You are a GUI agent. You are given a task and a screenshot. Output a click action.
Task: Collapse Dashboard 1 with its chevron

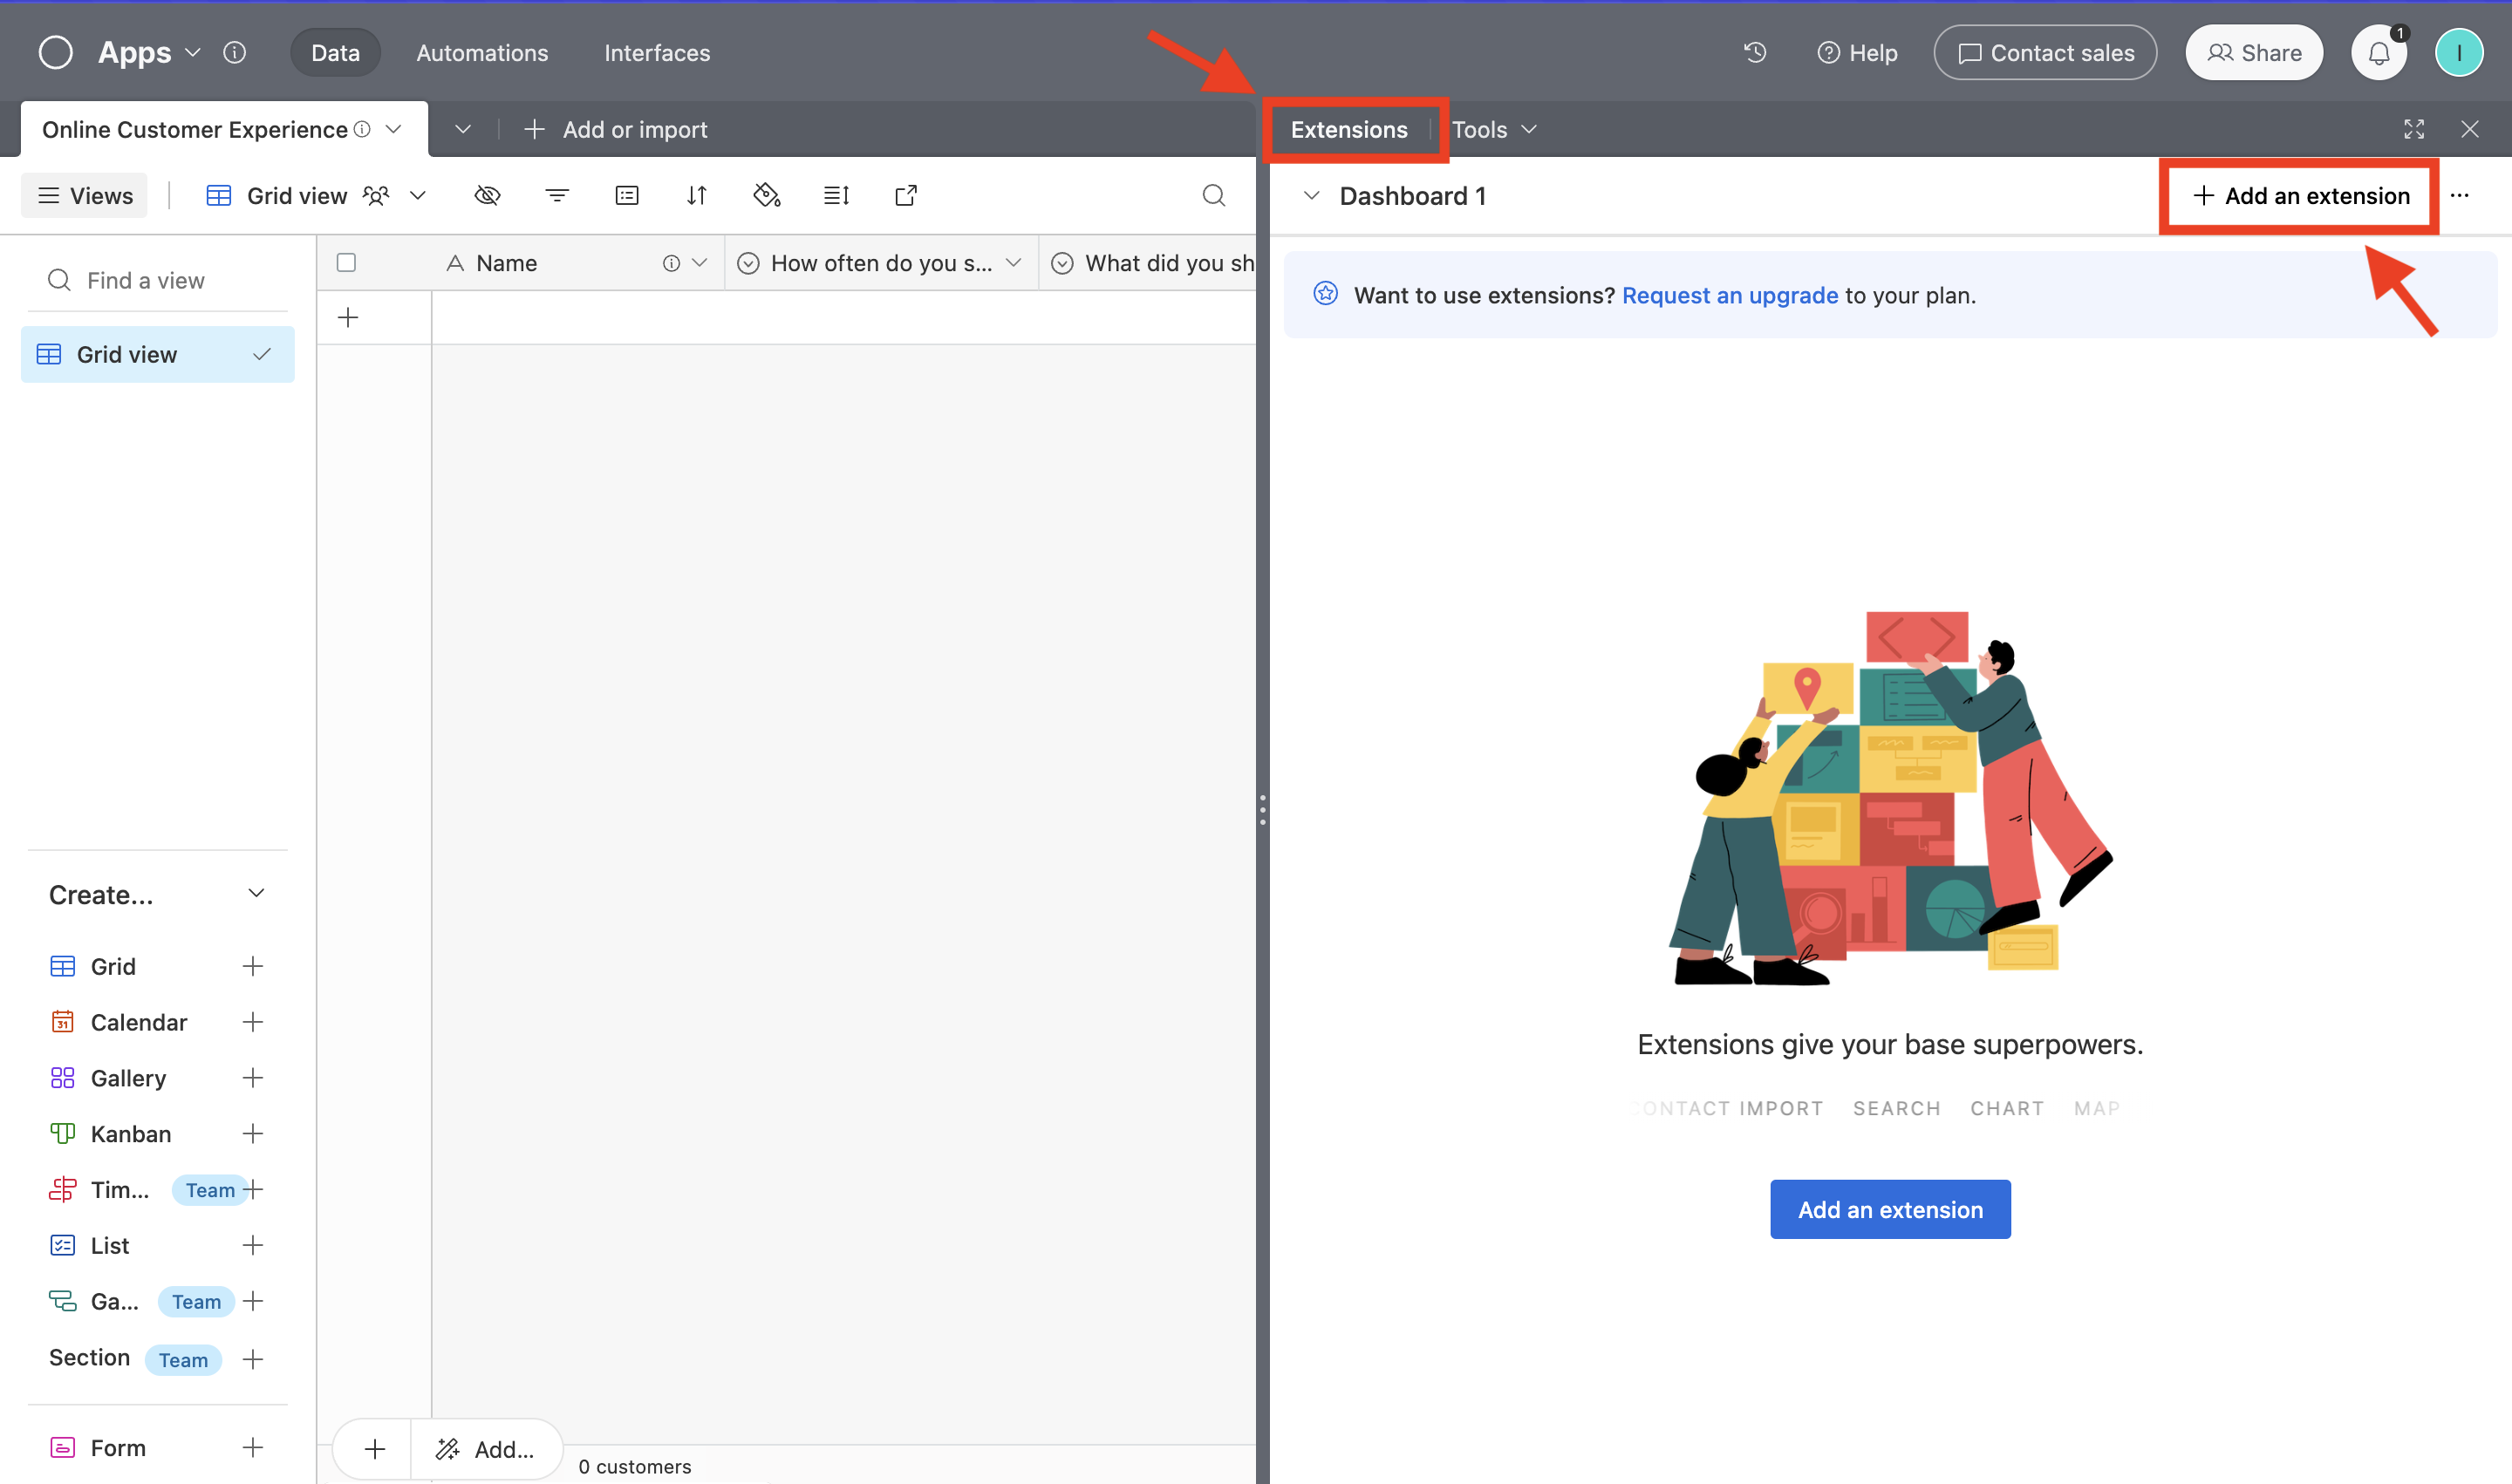(x=1312, y=196)
